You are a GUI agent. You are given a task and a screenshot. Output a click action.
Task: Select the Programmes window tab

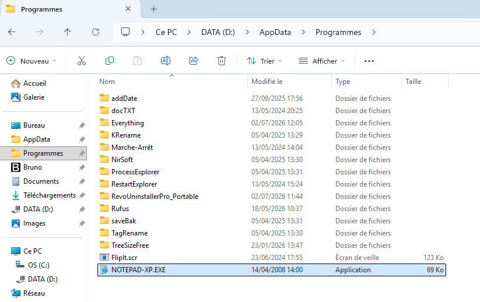pos(71,9)
